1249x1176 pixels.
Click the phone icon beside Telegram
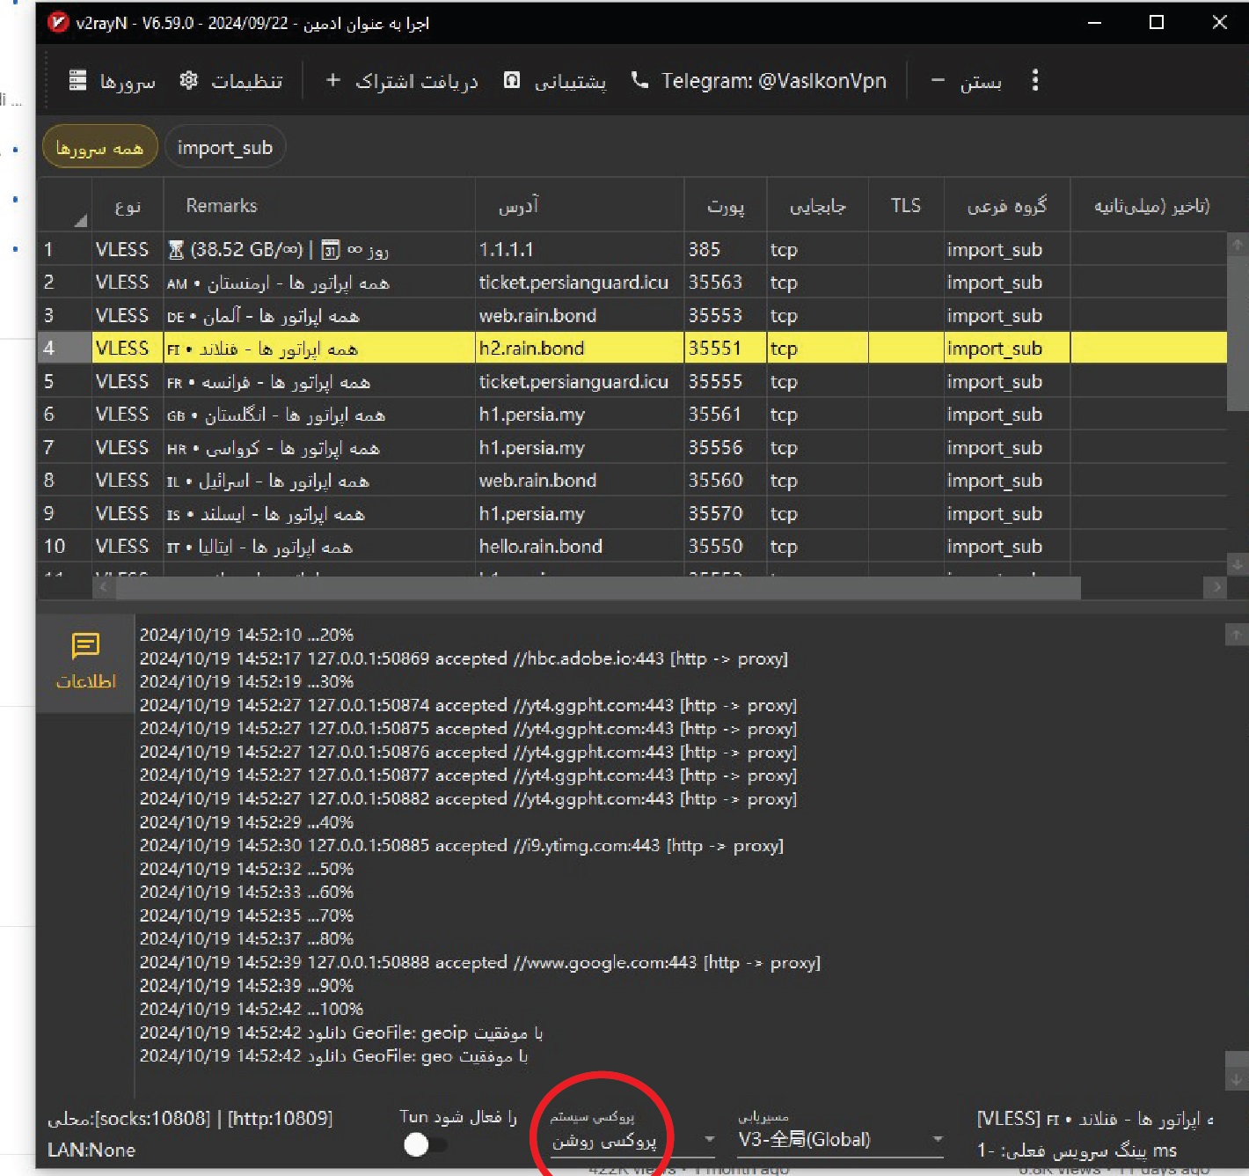point(639,80)
